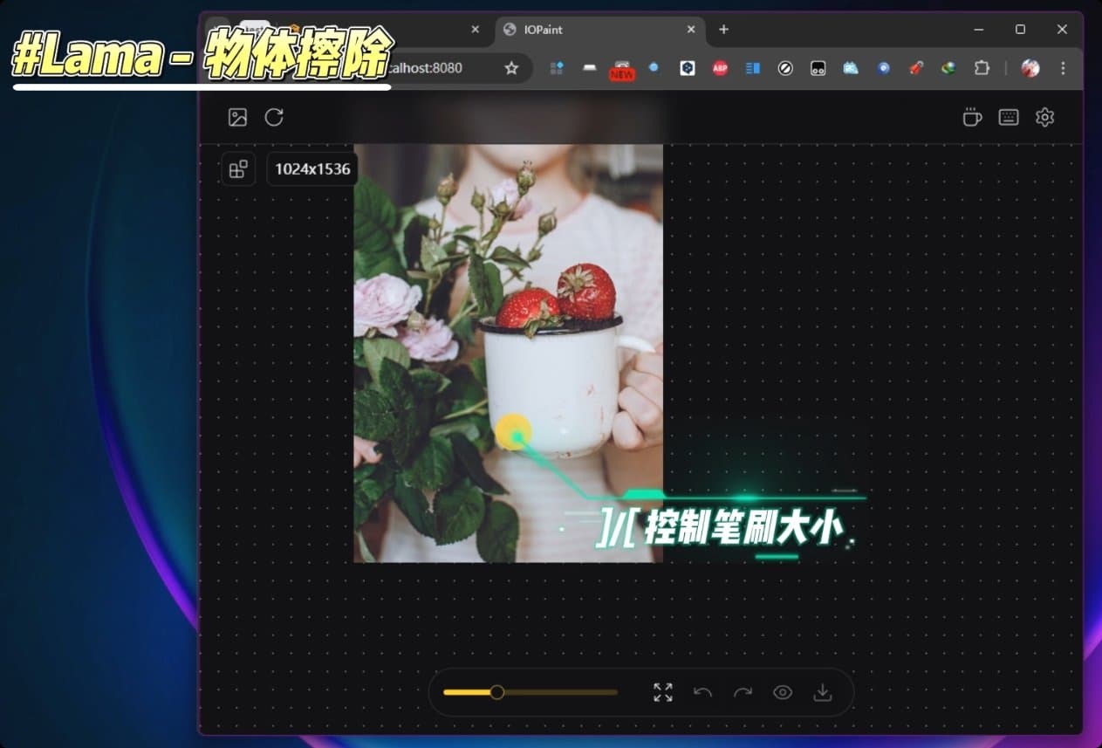Download the edited image
The image size is (1102, 748).
click(x=821, y=691)
